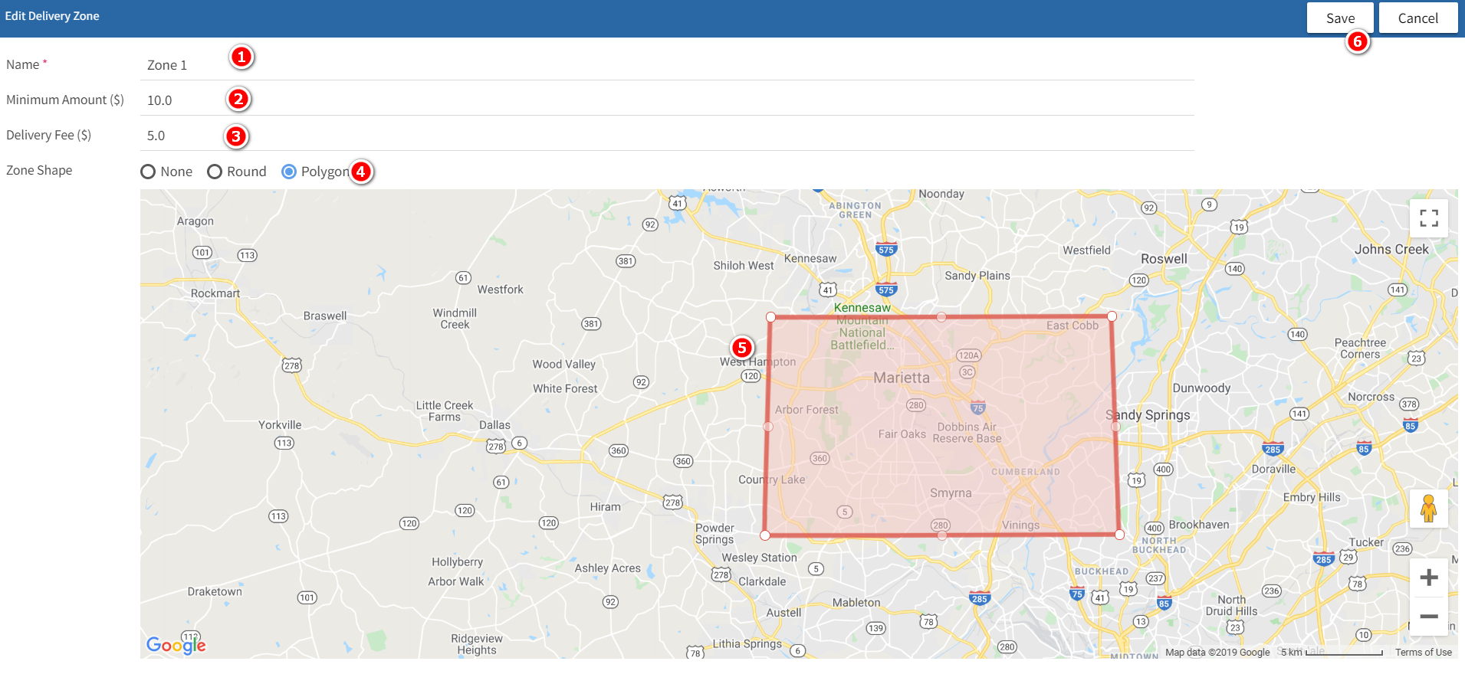Click the Austell label on the map

pyautogui.click(x=783, y=613)
